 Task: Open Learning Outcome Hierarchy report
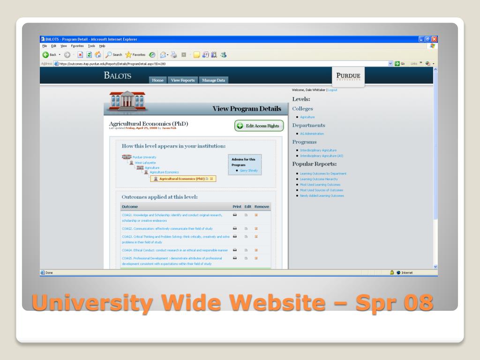point(319,179)
